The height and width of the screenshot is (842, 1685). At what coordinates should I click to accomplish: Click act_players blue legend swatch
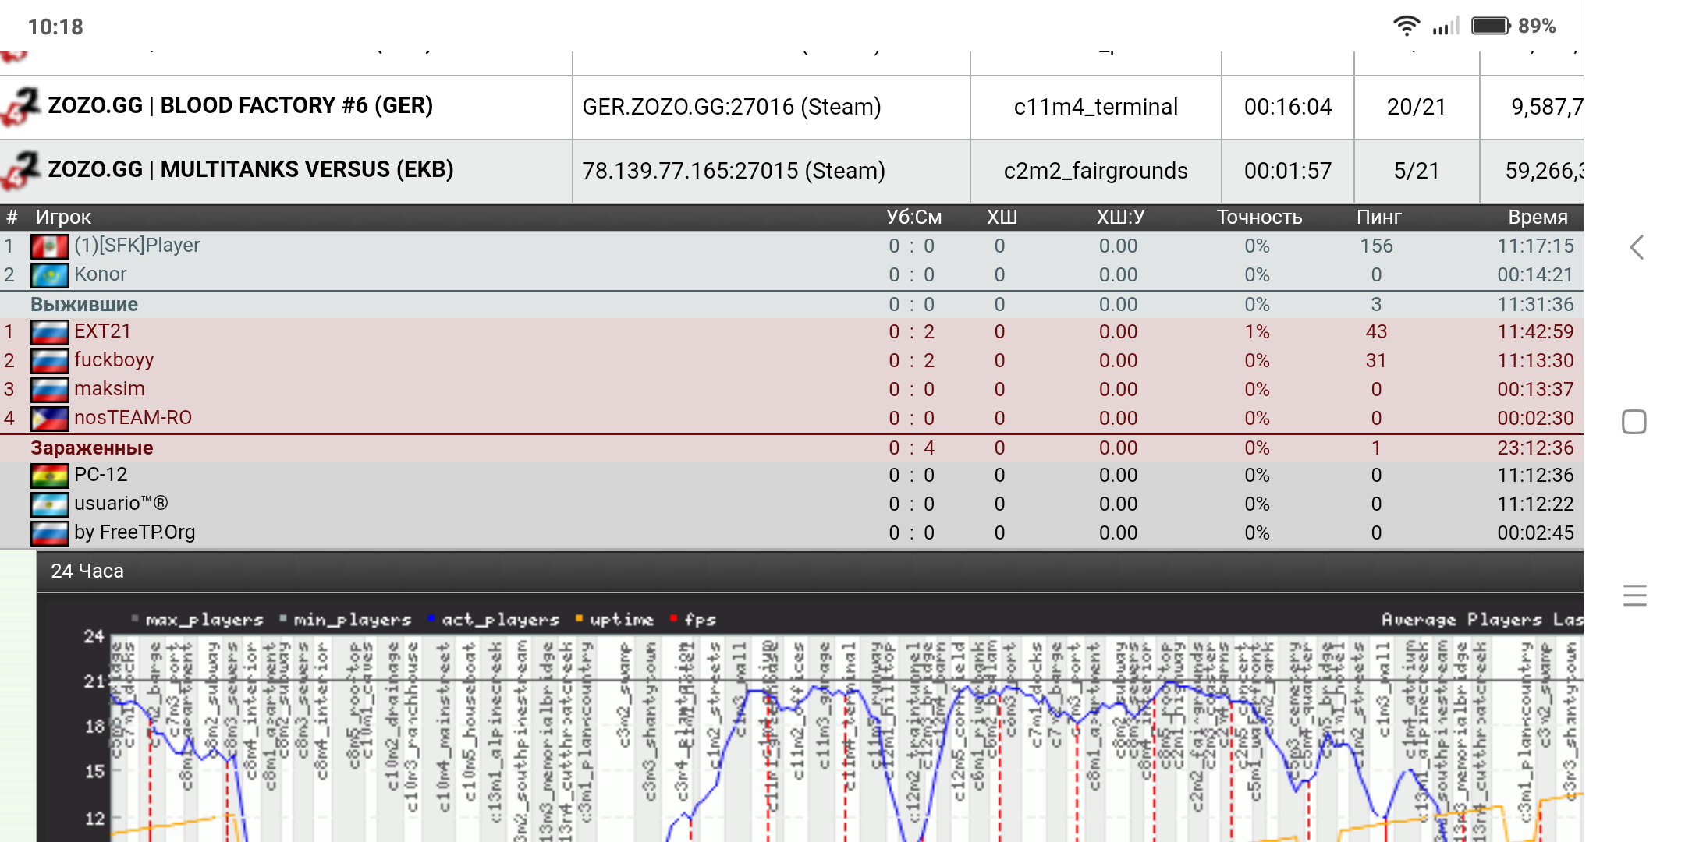click(x=431, y=619)
